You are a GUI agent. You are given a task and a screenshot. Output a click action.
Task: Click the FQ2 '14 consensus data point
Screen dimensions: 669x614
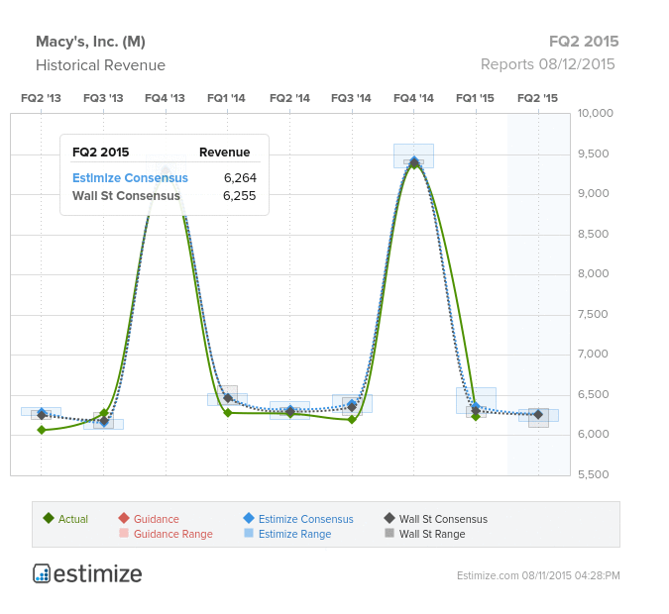coord(290,411)
